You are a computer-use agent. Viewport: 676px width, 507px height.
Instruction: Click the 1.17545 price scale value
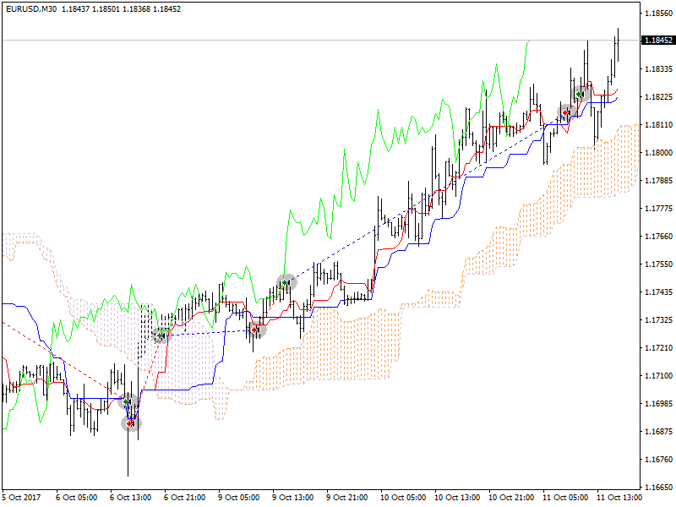click(x=658, y=264)
